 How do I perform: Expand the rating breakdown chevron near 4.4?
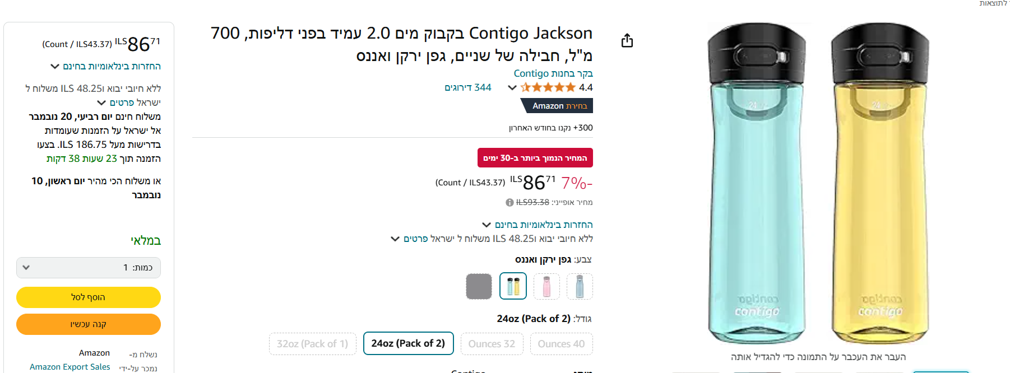[512, 87]
